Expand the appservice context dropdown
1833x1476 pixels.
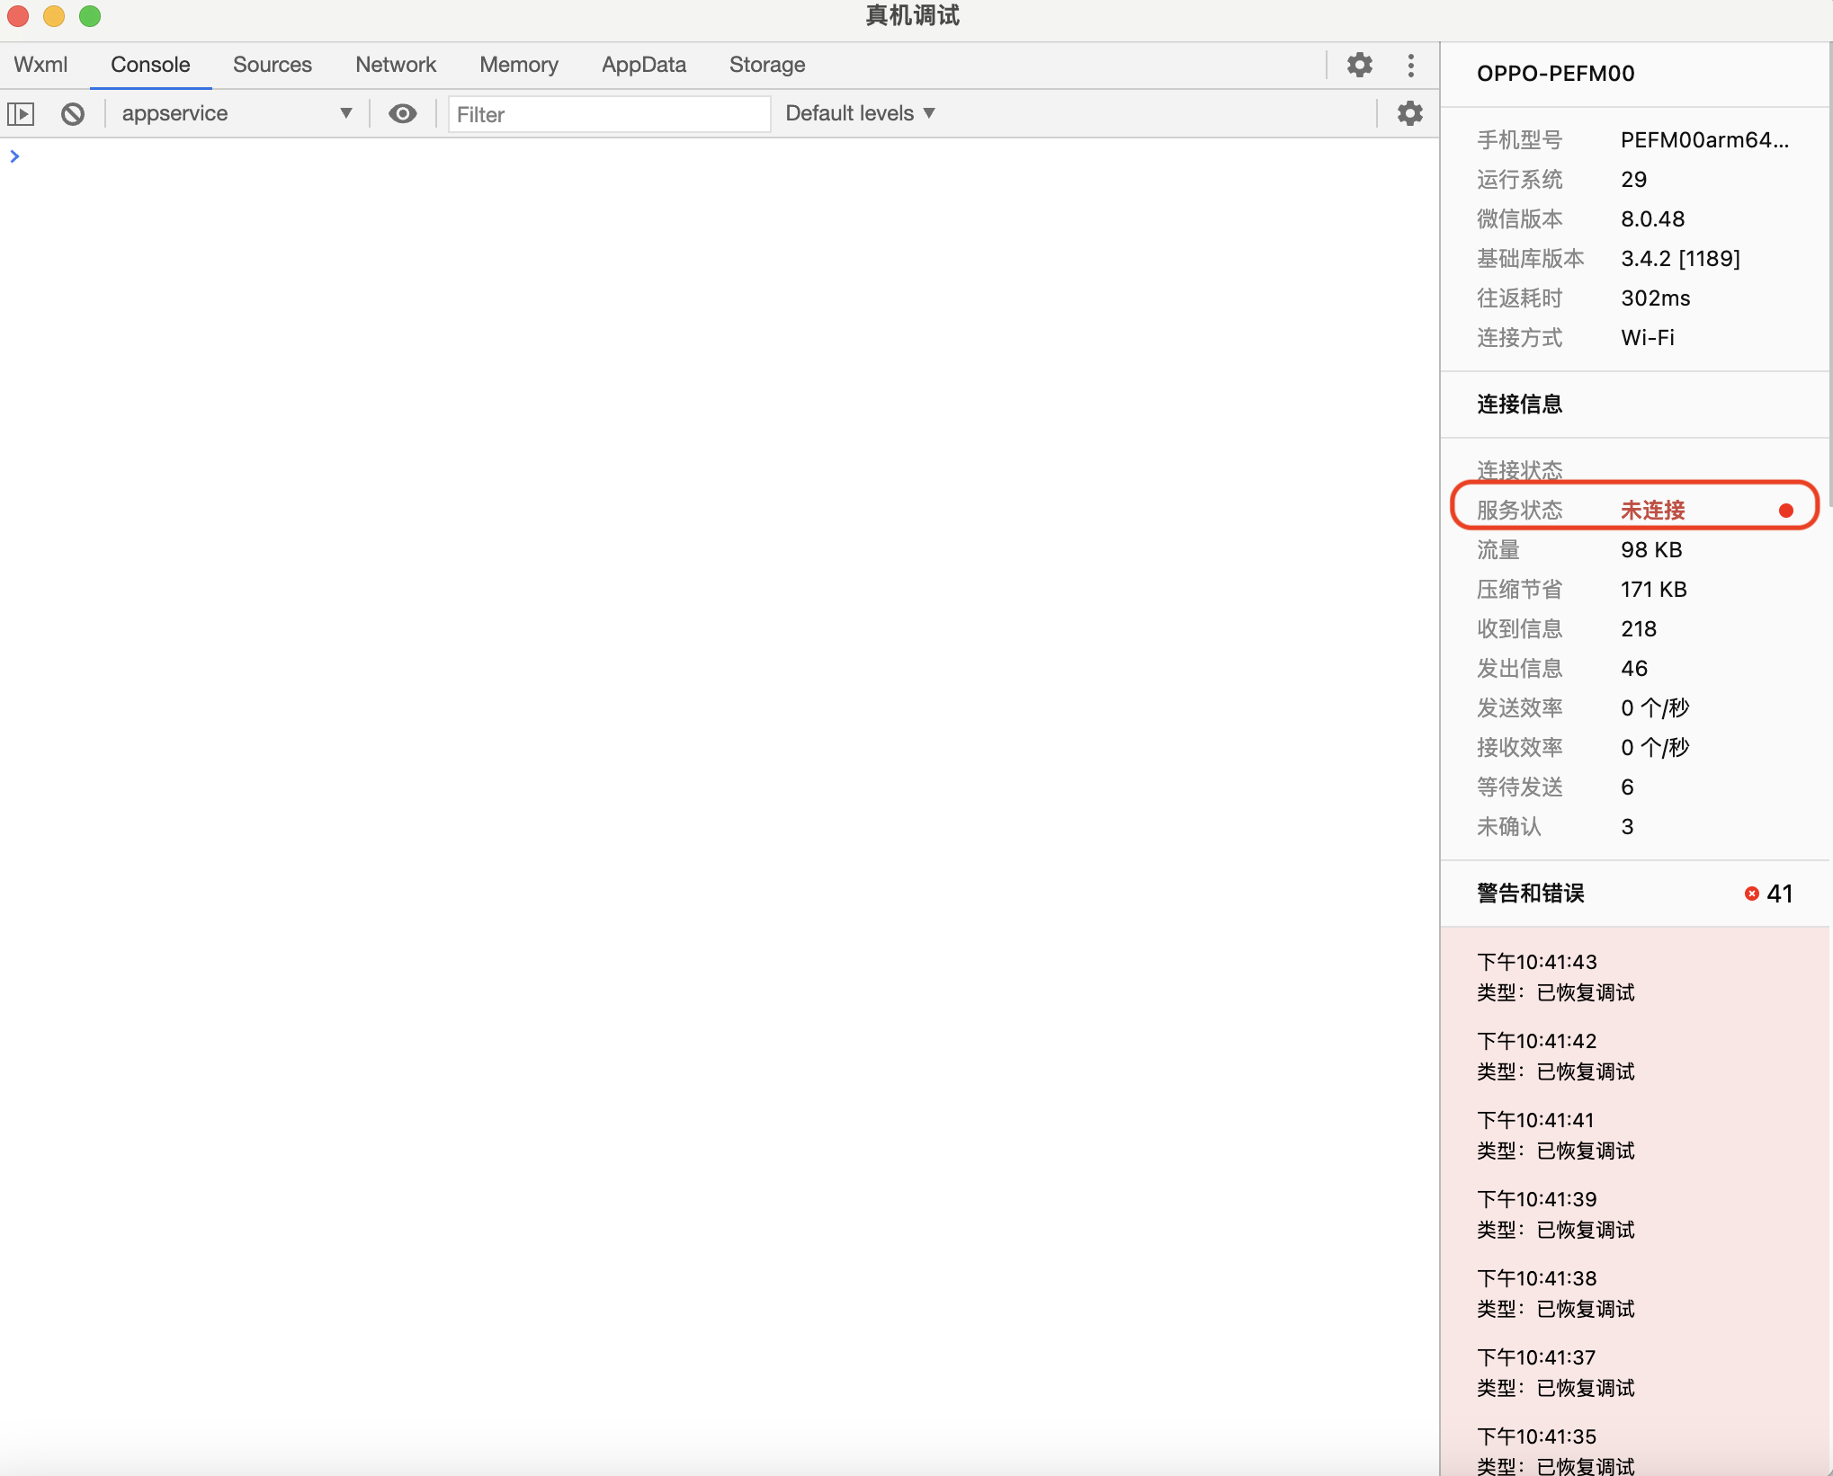(x=236, y=113)
